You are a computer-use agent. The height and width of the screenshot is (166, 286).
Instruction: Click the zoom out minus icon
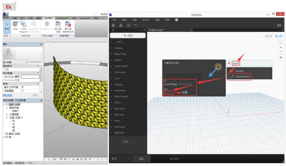pos(281,52)
